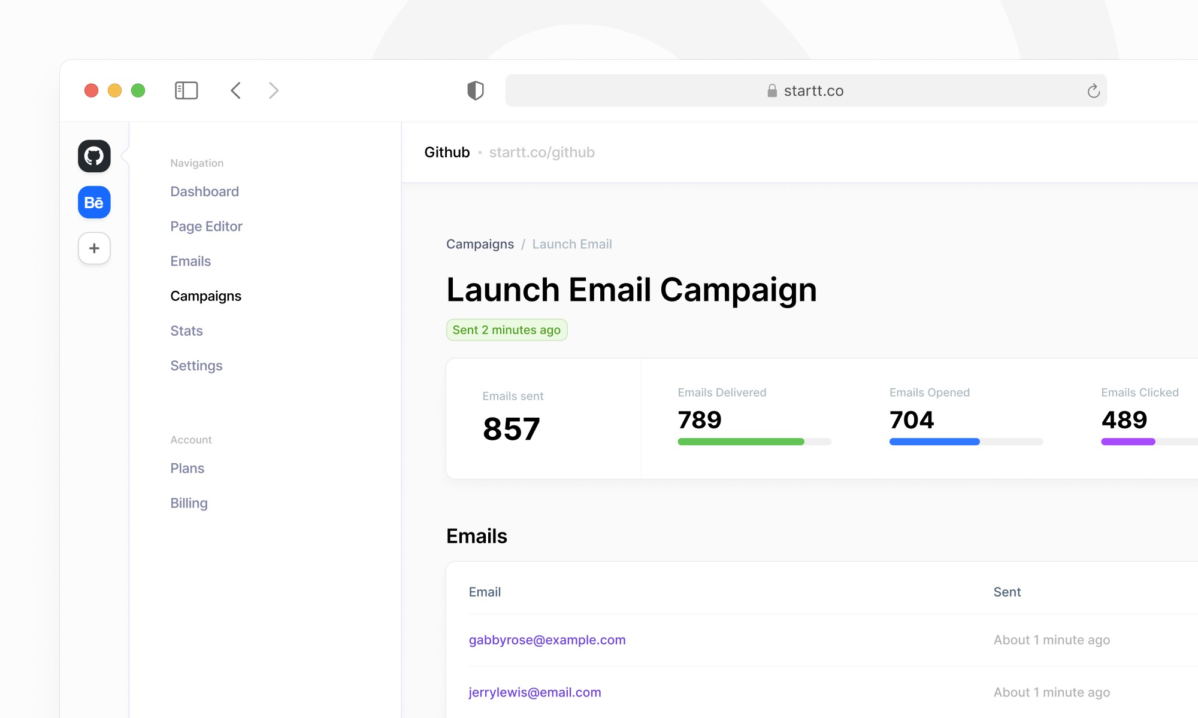Click the lock icon in address bar
This screenshot has height=718, width=1198.
tap(772, 90)
